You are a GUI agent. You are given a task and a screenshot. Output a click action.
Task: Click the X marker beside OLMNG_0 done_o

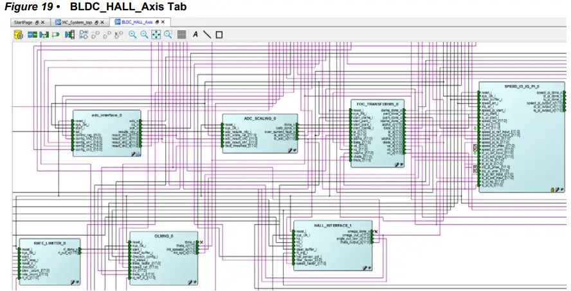[x=201, y=242]
